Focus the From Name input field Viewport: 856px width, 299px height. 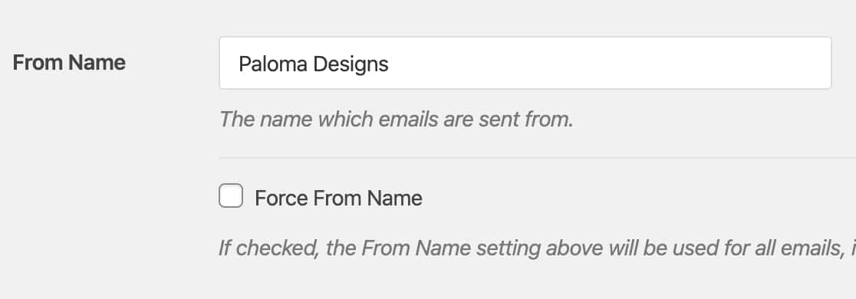[x=525, y=63]
